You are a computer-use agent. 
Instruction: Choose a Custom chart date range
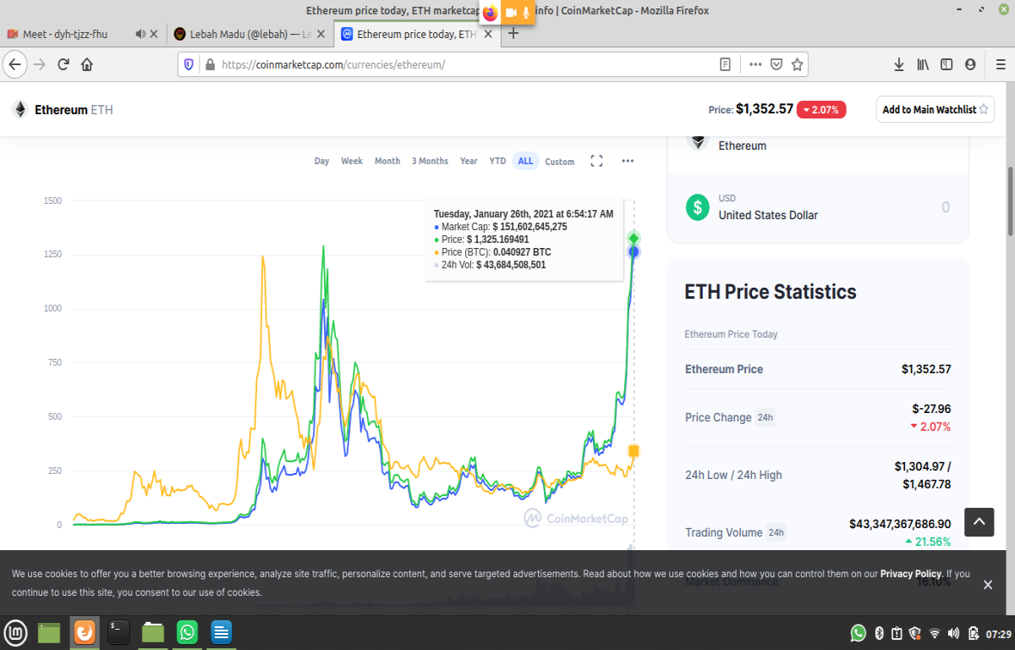(559, 162)
